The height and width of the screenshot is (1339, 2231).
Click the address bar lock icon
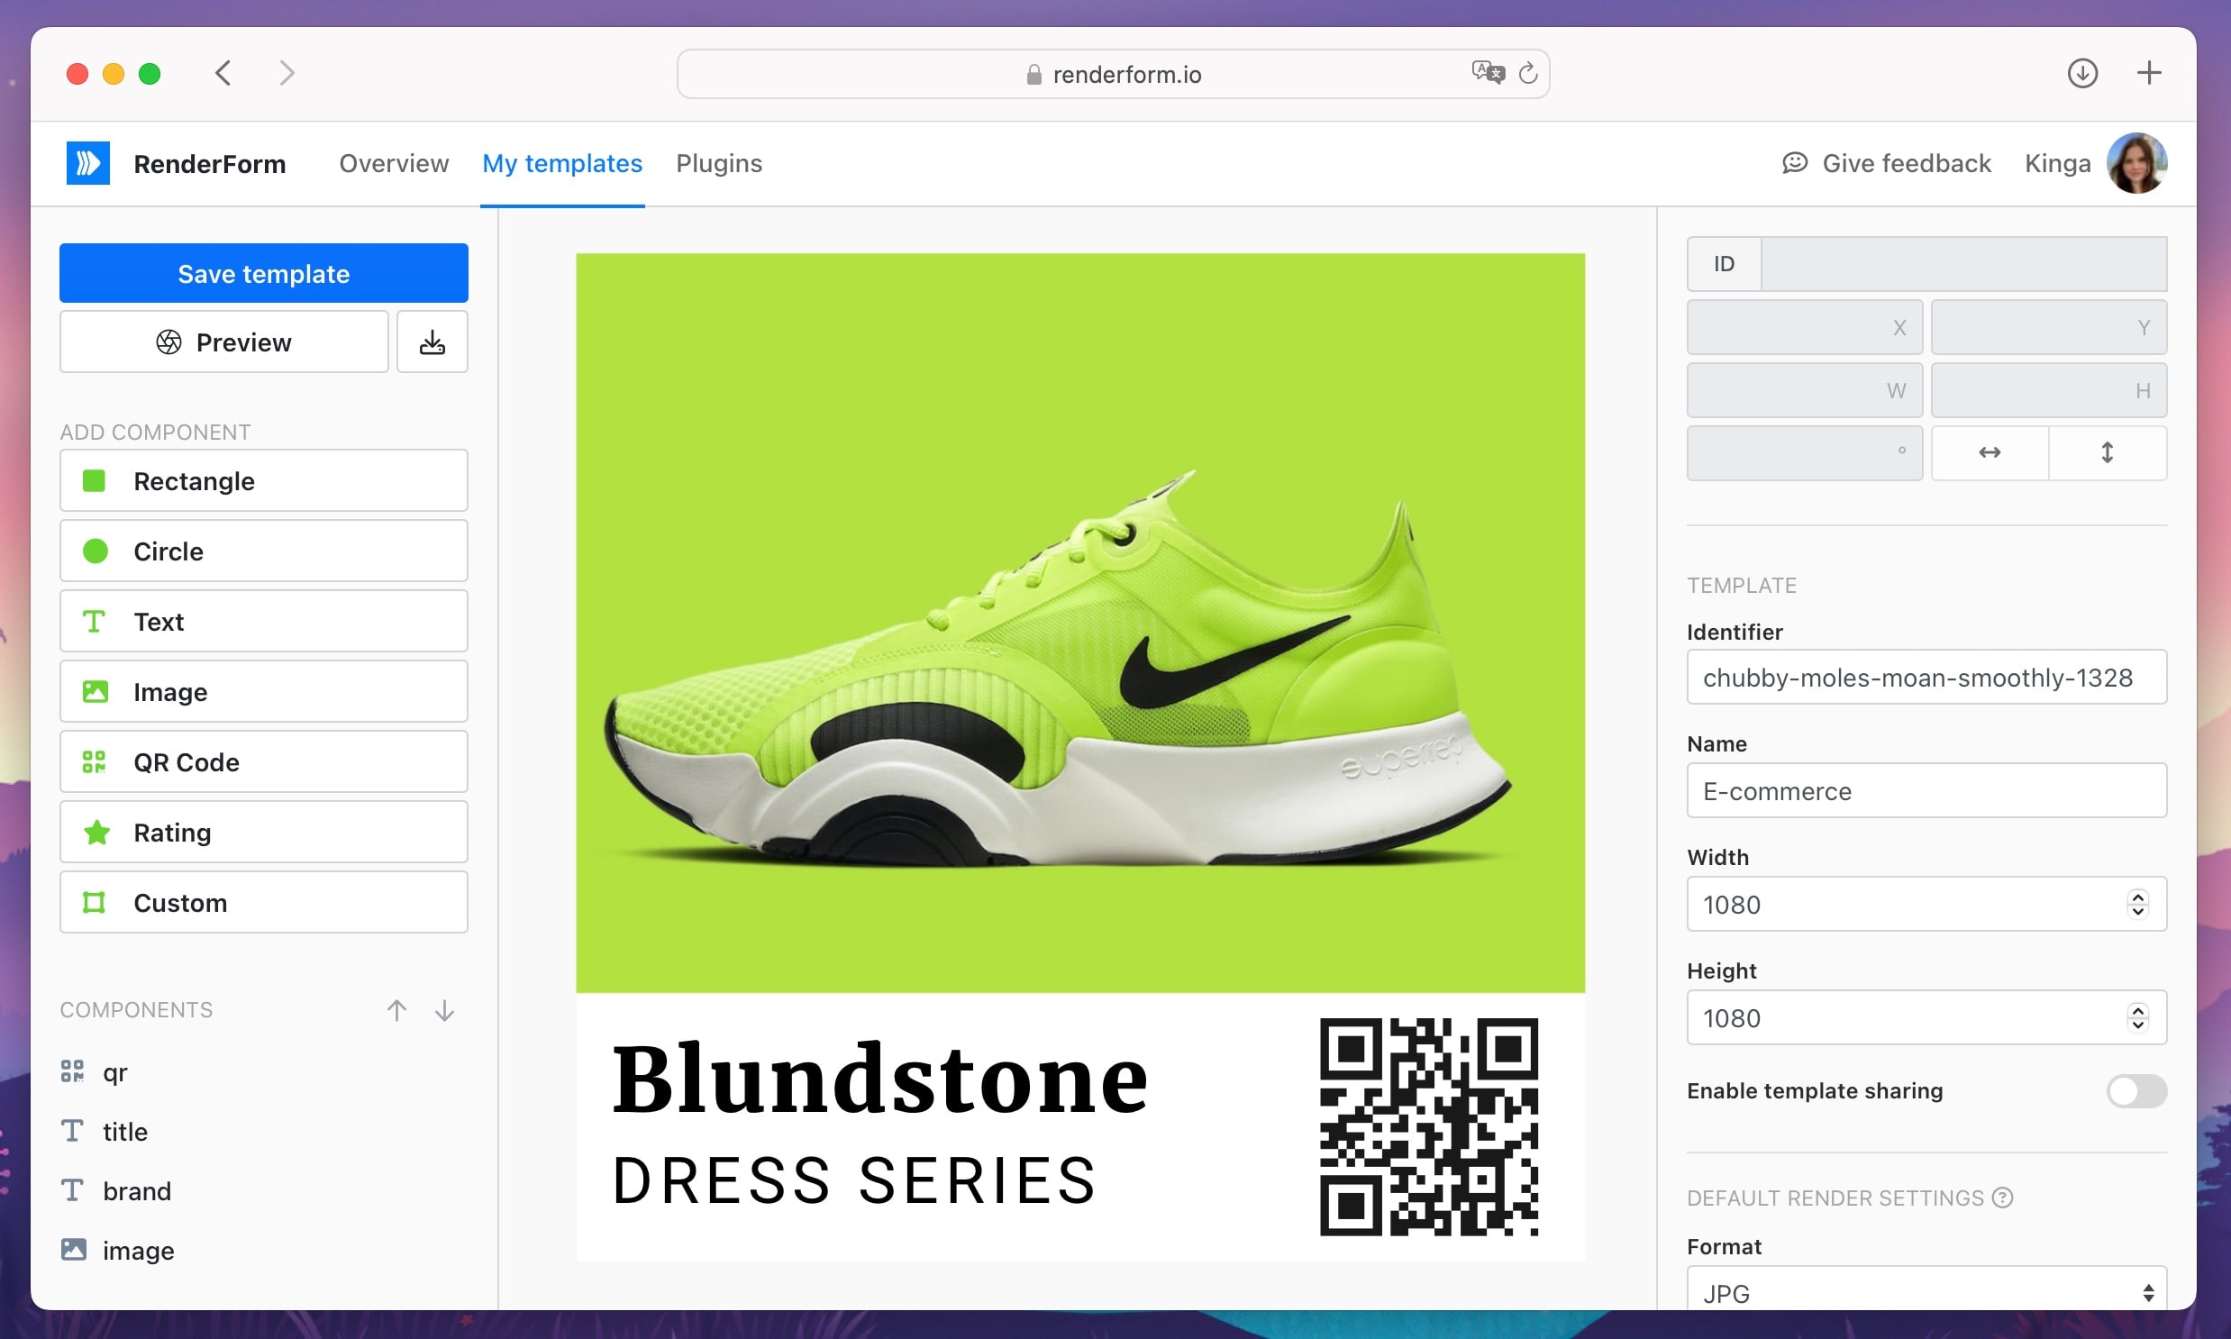point(1034,75)
